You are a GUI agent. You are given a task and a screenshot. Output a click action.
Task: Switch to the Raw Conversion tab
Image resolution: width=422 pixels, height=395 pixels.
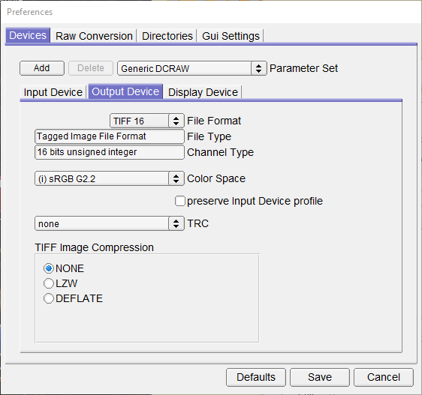pyautogui.click(x=94, y=36)
